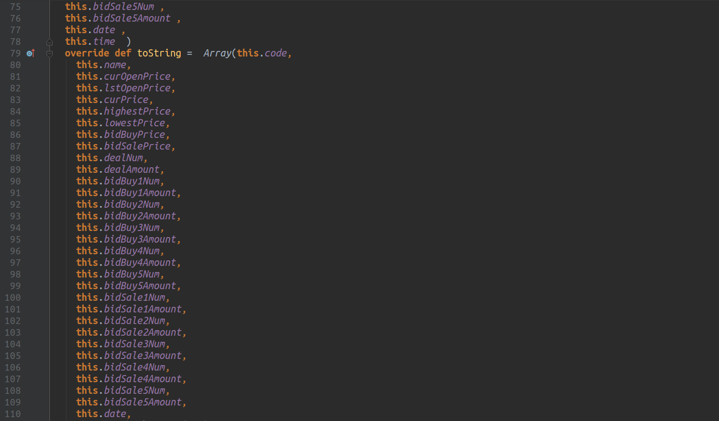
Task: Click line number 90 in the gutter
Action: pos(15,181)
